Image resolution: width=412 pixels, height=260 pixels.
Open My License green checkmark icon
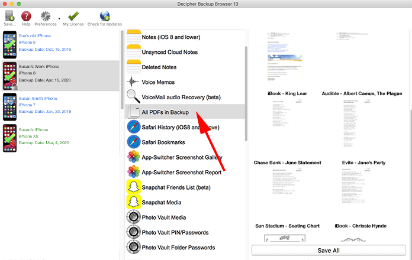tap(73, 16)
